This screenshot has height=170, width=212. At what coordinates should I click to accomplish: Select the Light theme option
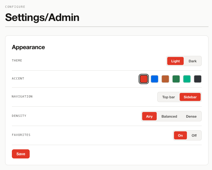(x=175, y=61)
